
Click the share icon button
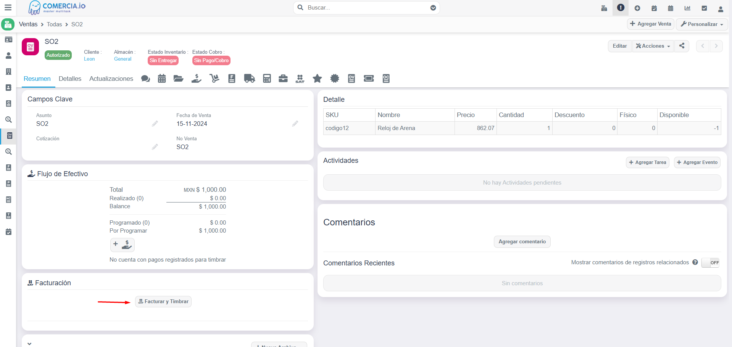point(682,46)
